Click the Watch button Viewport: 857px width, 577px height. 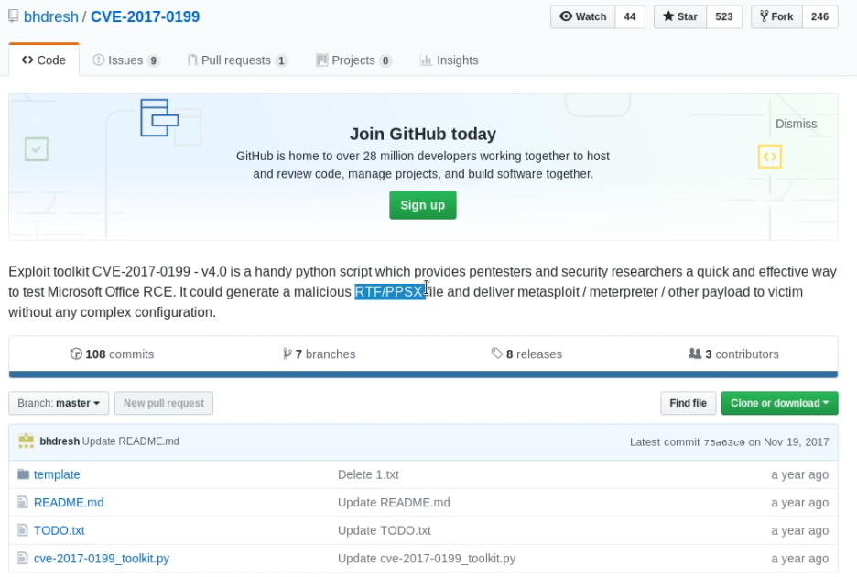pos(582,16)
